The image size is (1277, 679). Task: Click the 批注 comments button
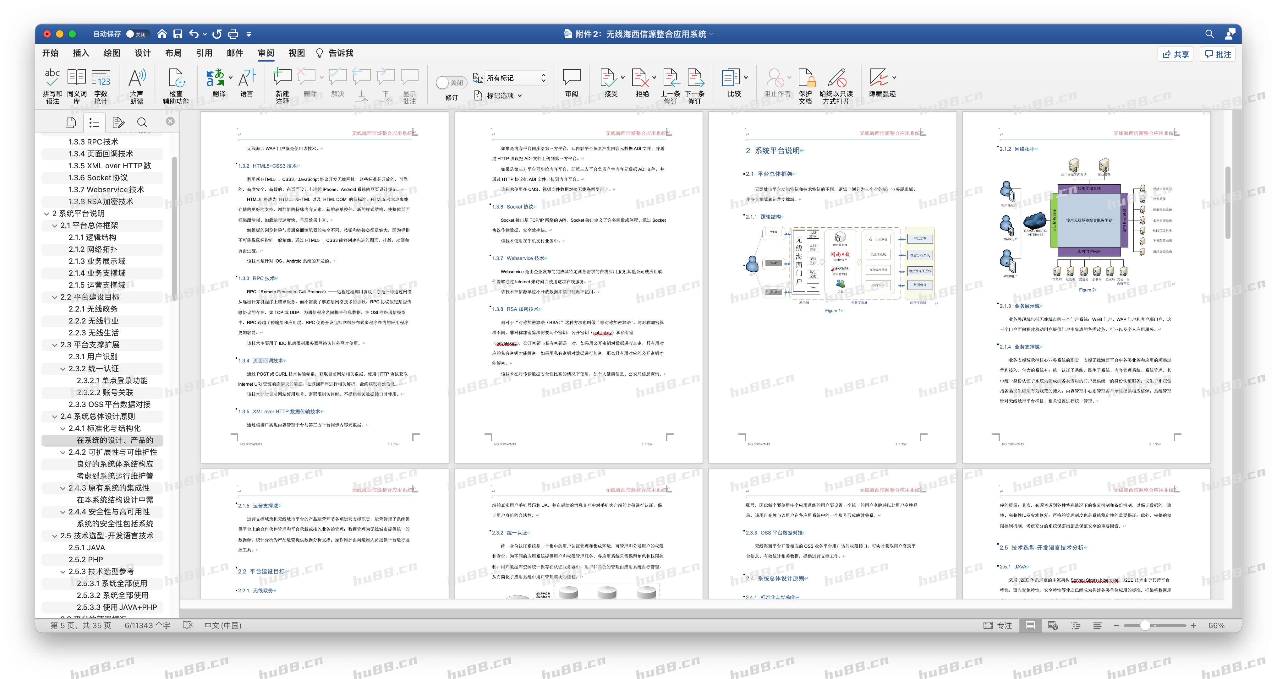[x=1218, y=54]
